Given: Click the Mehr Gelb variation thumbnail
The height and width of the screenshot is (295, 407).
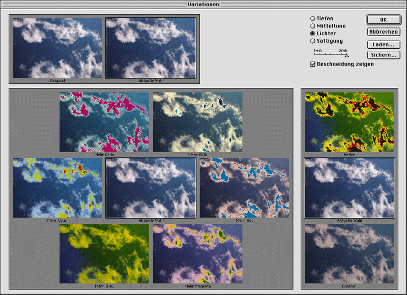Looking at the screenshot, I should (x=197, y=122).
